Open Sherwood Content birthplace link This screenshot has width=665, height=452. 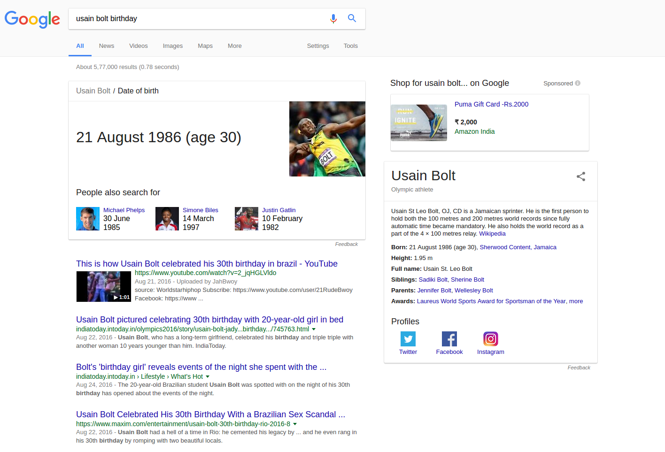tap(505, 247)
